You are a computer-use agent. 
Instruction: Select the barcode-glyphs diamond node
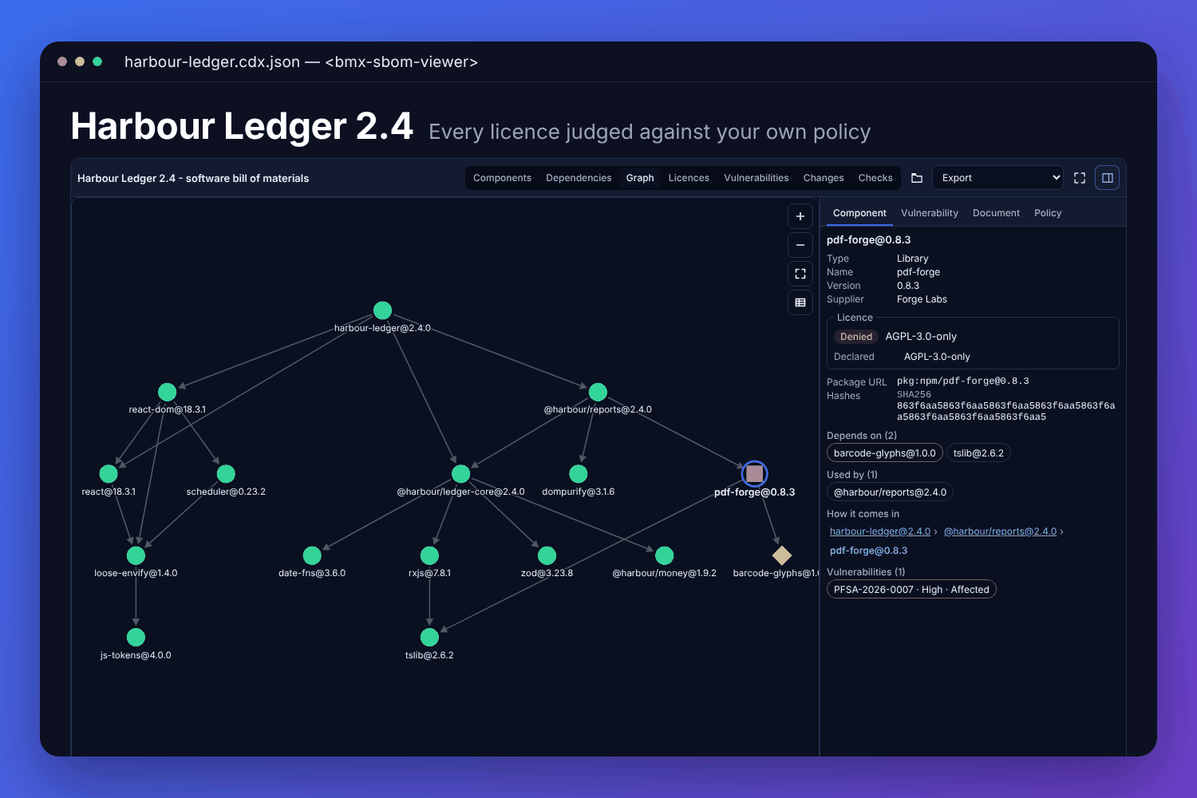pyautogui.click(x=782, y=555)
